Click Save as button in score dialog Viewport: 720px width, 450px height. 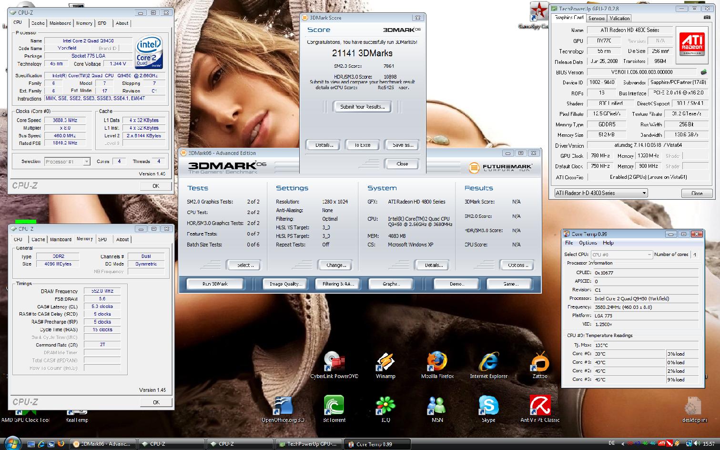pyautogui.click(x=402, y=145)
